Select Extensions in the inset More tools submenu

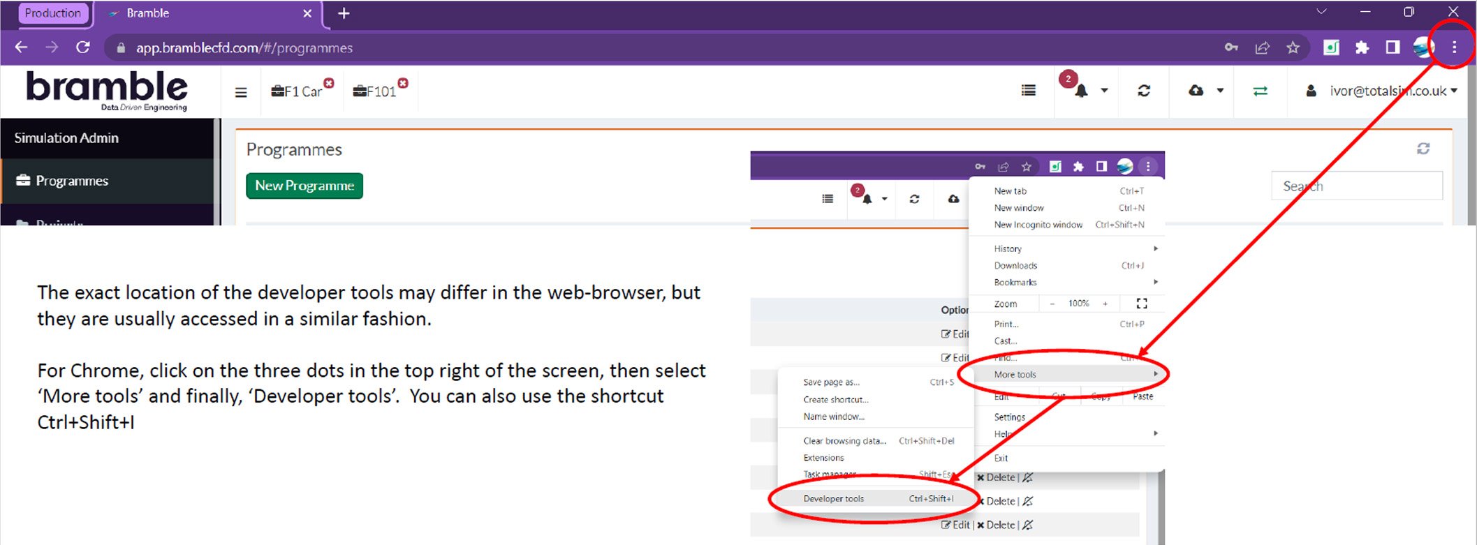pyautogui.click(x=876, y=458)
